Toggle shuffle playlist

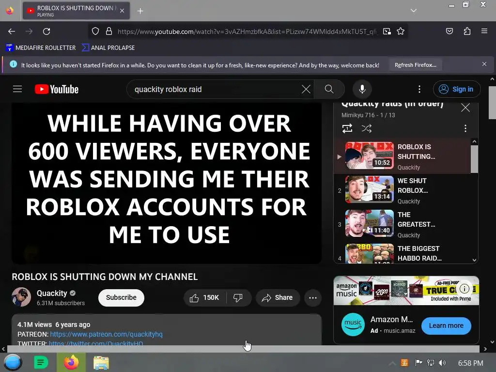[x=366, y=128]
